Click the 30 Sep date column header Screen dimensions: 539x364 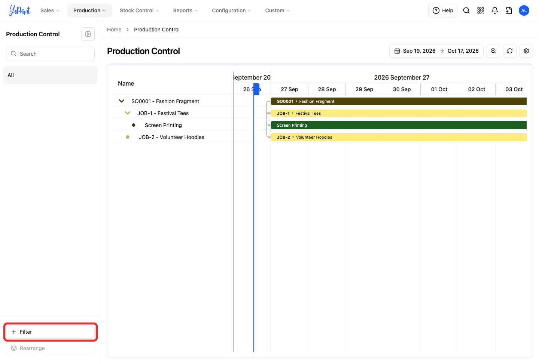pyautogui.click(x=402, y=89)
